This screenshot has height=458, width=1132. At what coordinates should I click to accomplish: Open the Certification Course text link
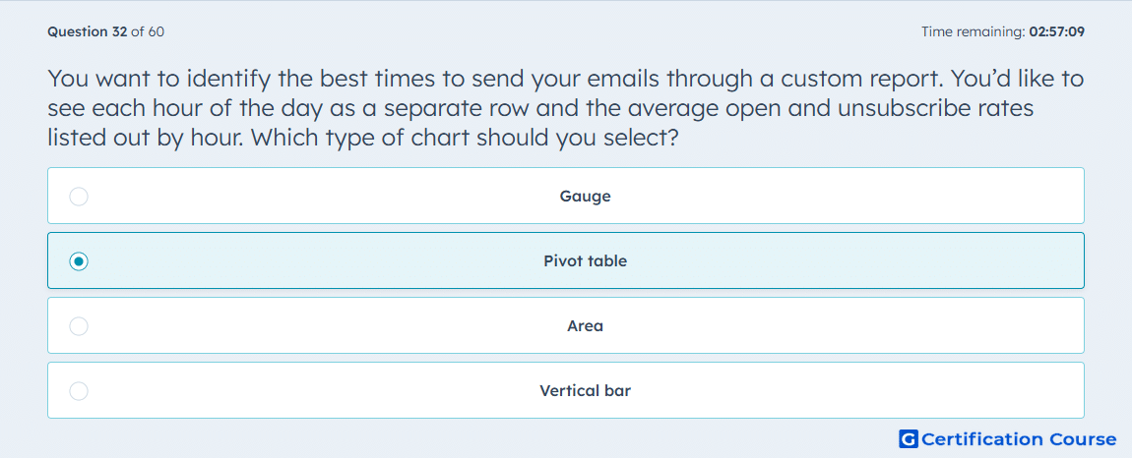pos(1020,439)
